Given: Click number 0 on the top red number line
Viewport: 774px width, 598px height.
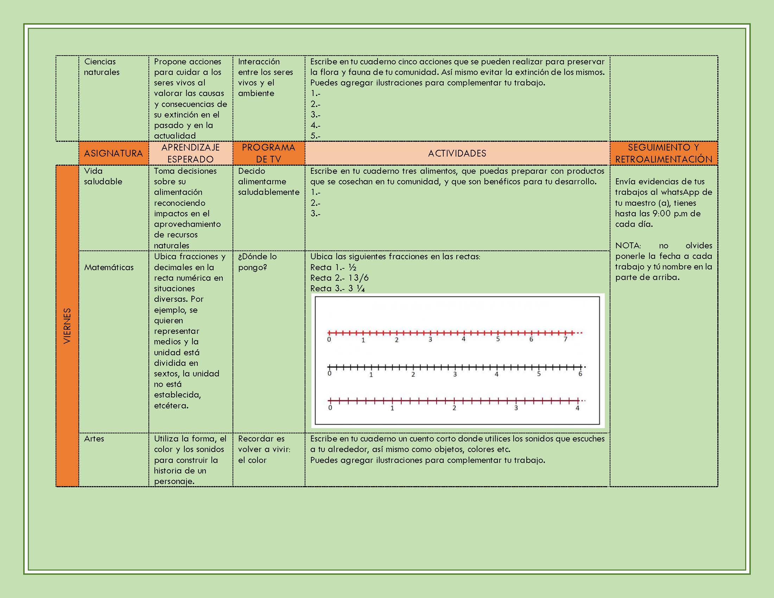Looking at the screenshot, I should pos(329,340).
